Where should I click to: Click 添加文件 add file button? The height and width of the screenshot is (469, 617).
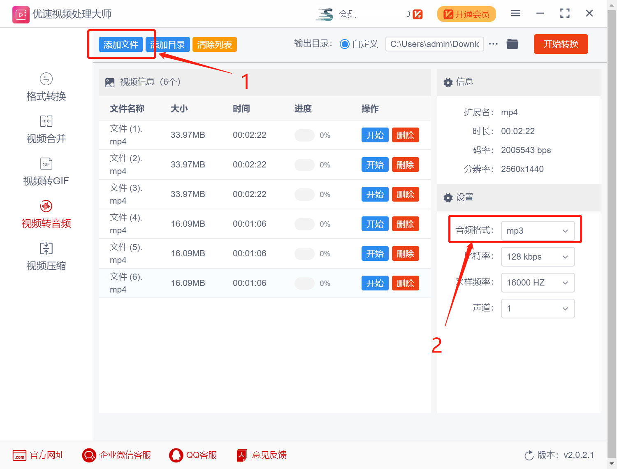pyautogui.click(x=121, y=44)
